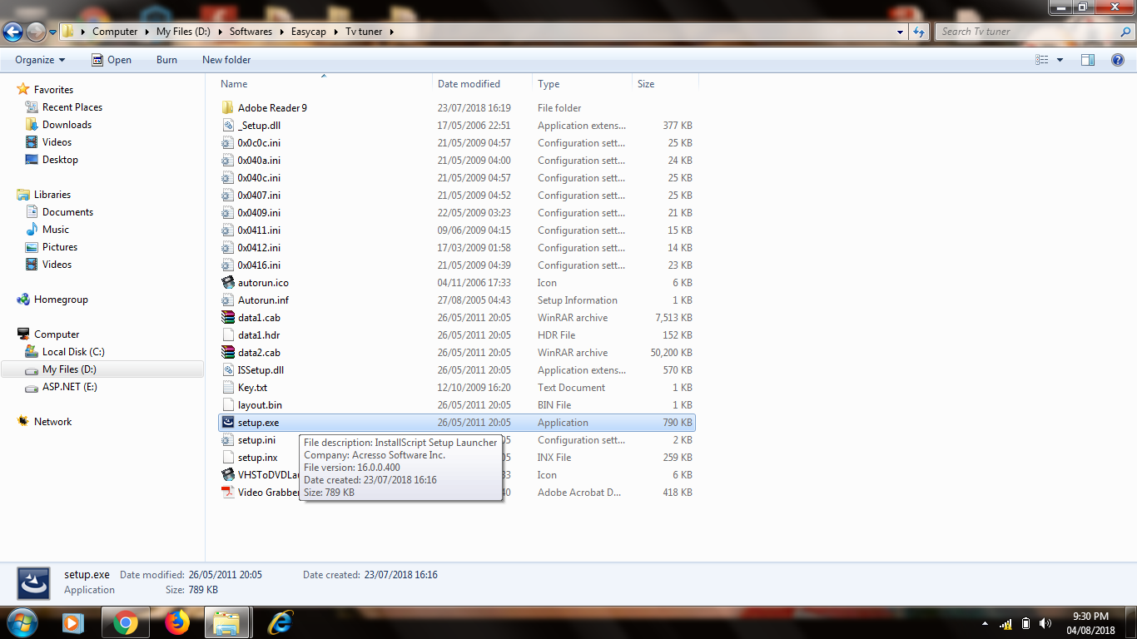Open ASP.NET (E:) drive

(70, 387)
